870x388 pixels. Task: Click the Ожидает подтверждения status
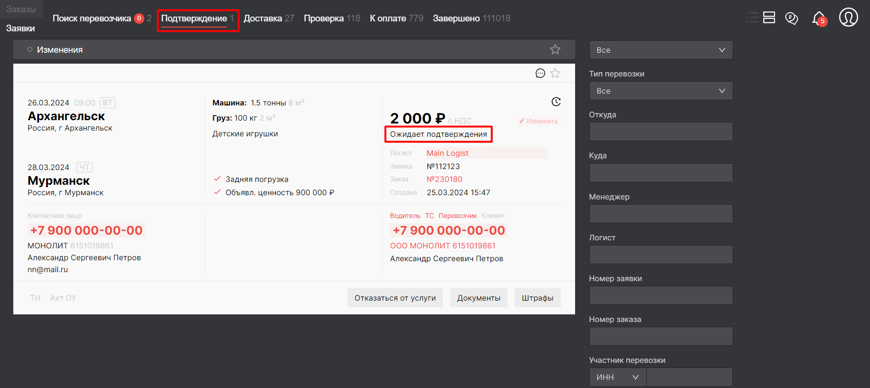[438, 134]
